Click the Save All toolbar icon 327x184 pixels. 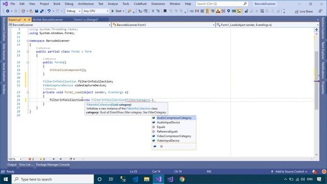pos(42,11)
